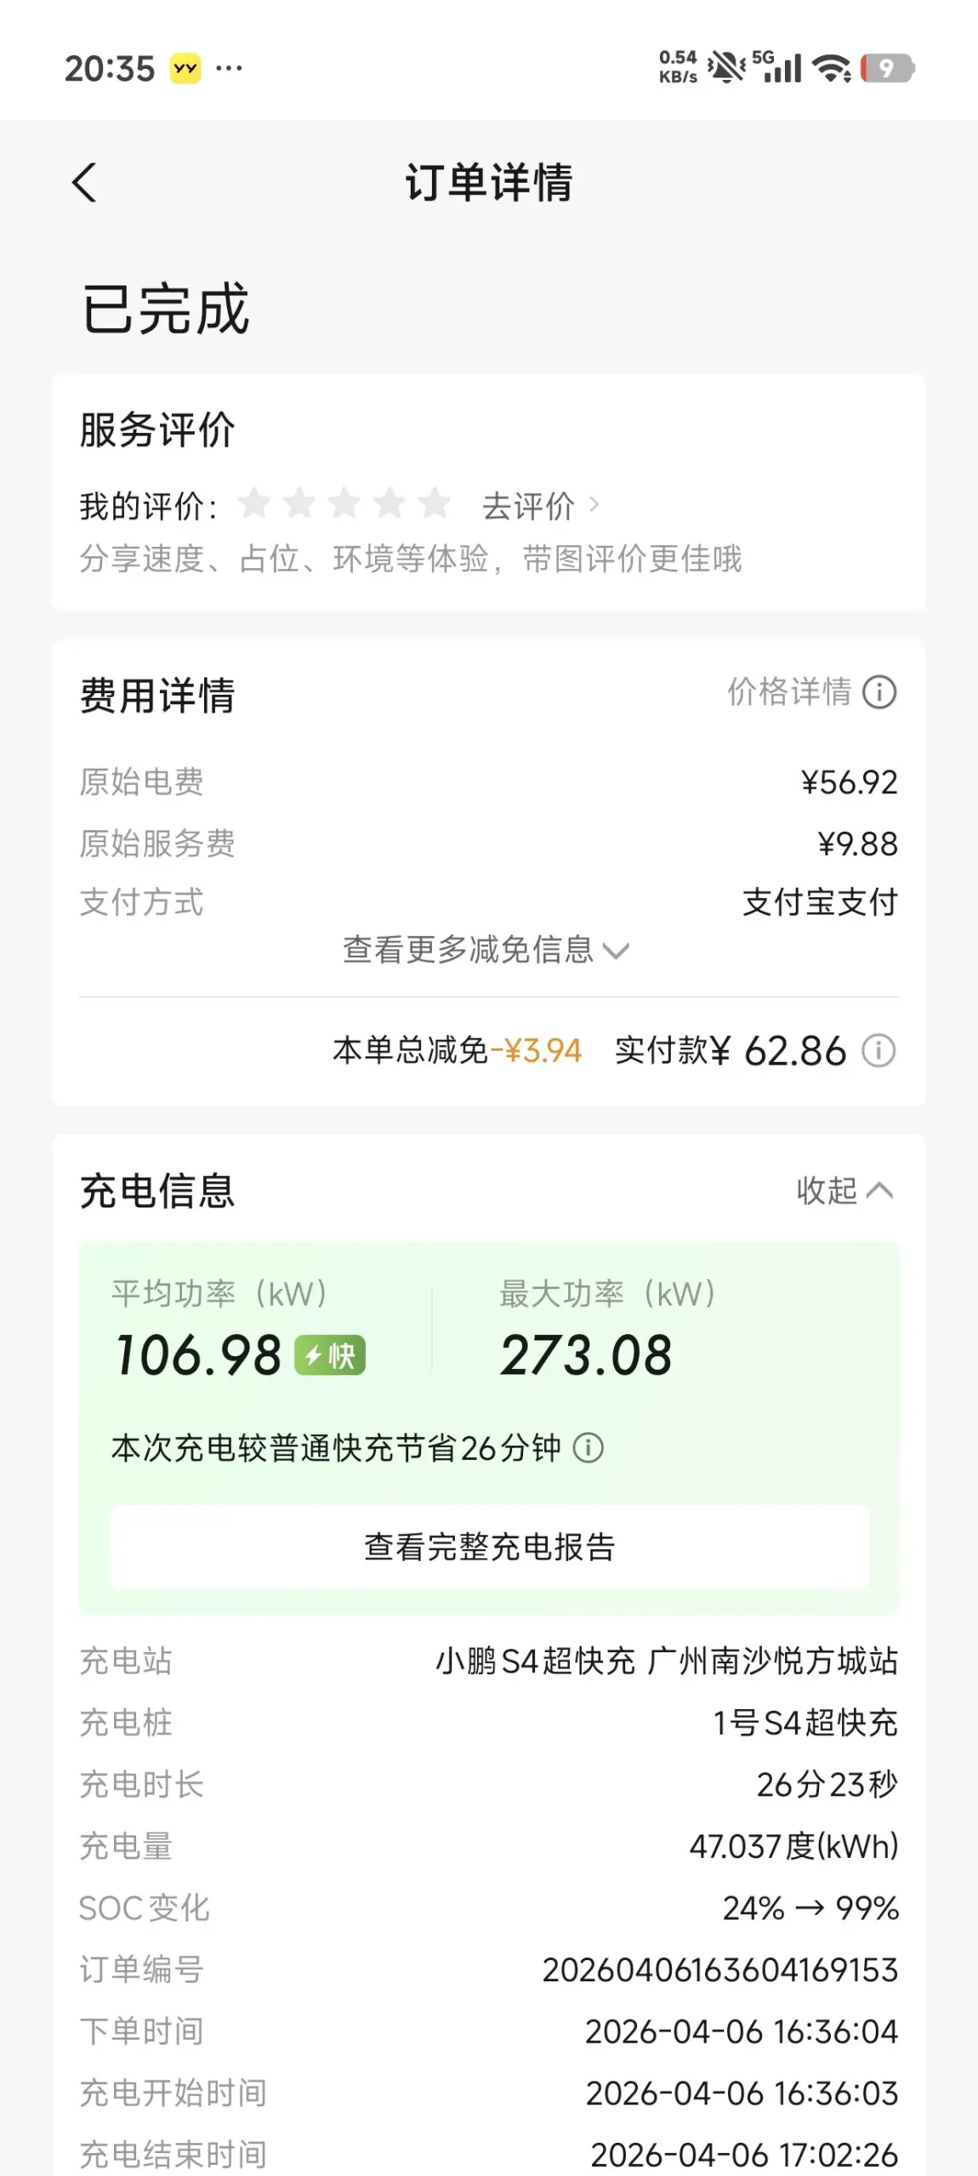Tap info icon next to saved 26 minutes
978x2176 pixels.
pos(589,1447)
